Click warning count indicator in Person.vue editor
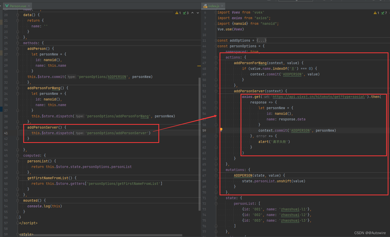The image size is (390, 237). (x=178, y=13)
